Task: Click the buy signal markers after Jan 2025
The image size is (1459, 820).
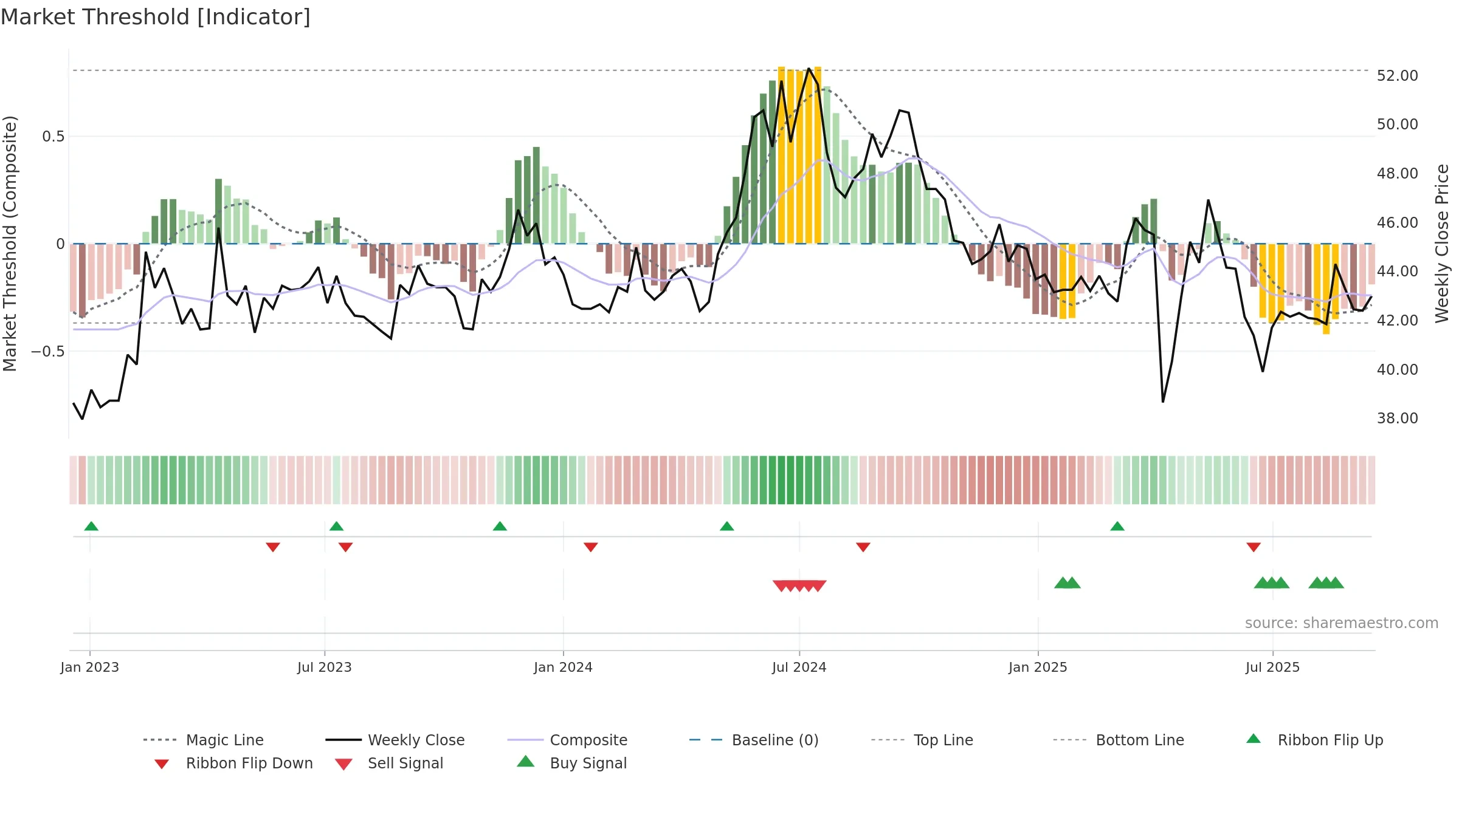Action: pos(1067,583)
